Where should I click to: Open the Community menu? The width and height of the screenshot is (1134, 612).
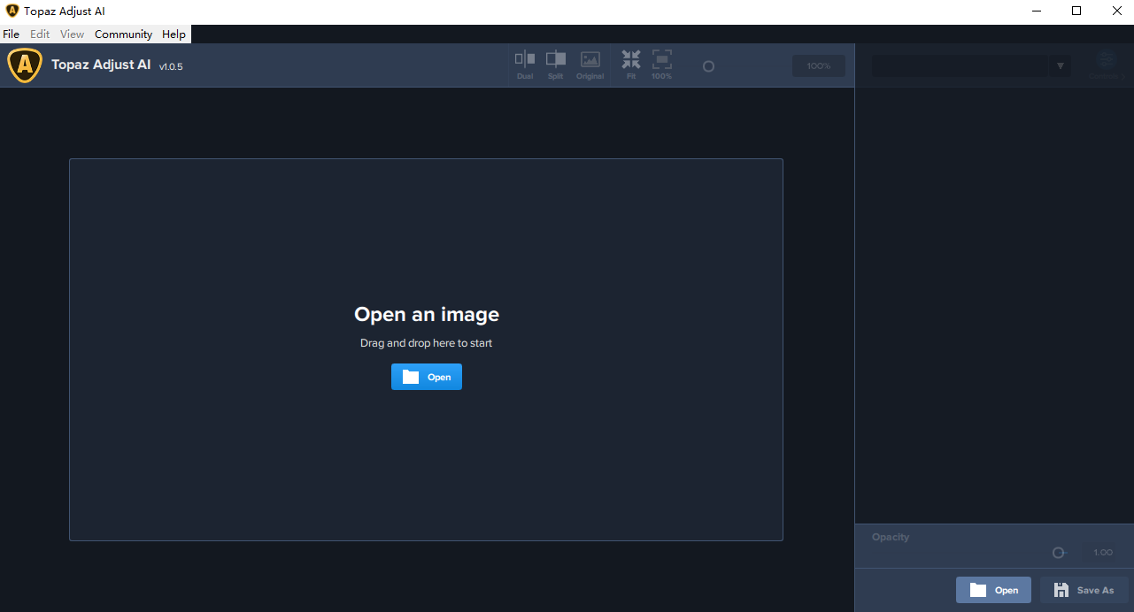point(124,34)
